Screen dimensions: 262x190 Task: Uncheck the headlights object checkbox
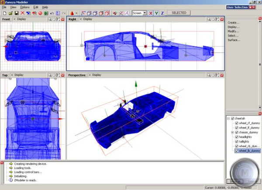(x=237, y=137)
